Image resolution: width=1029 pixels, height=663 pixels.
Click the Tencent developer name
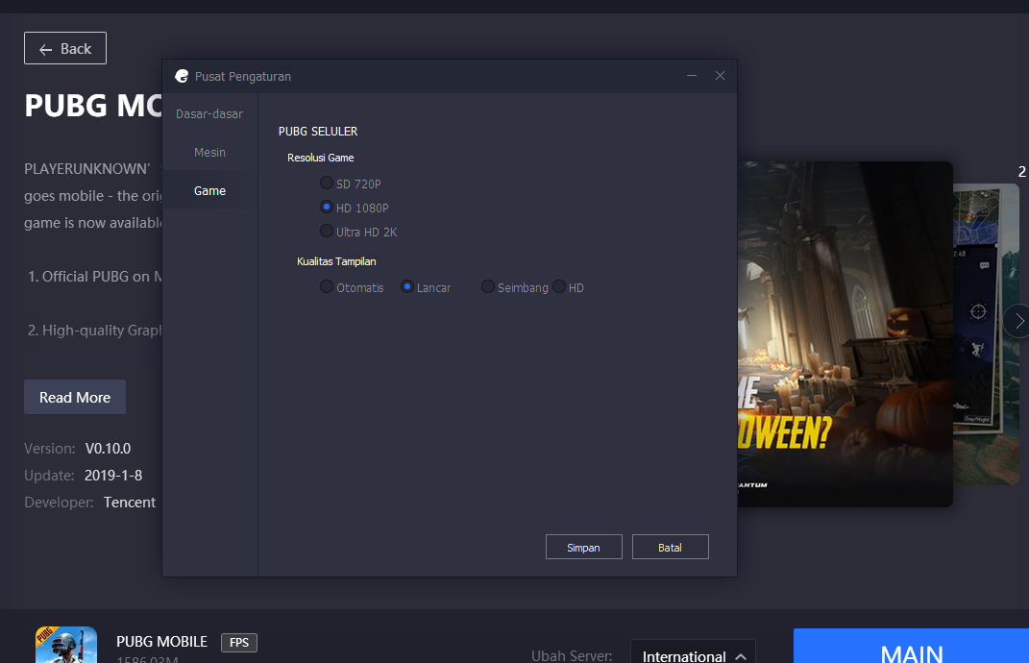(x=130, y=503)
